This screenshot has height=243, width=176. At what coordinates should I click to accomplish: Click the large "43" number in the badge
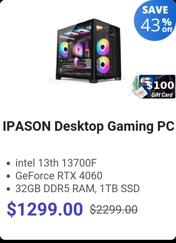click(150, 25)
